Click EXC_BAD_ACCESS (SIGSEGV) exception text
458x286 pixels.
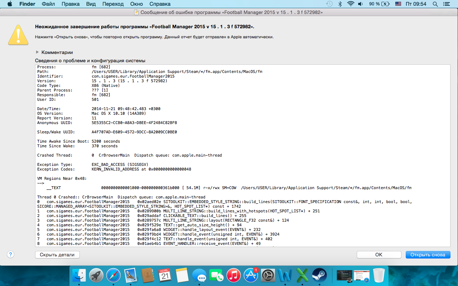120,164
